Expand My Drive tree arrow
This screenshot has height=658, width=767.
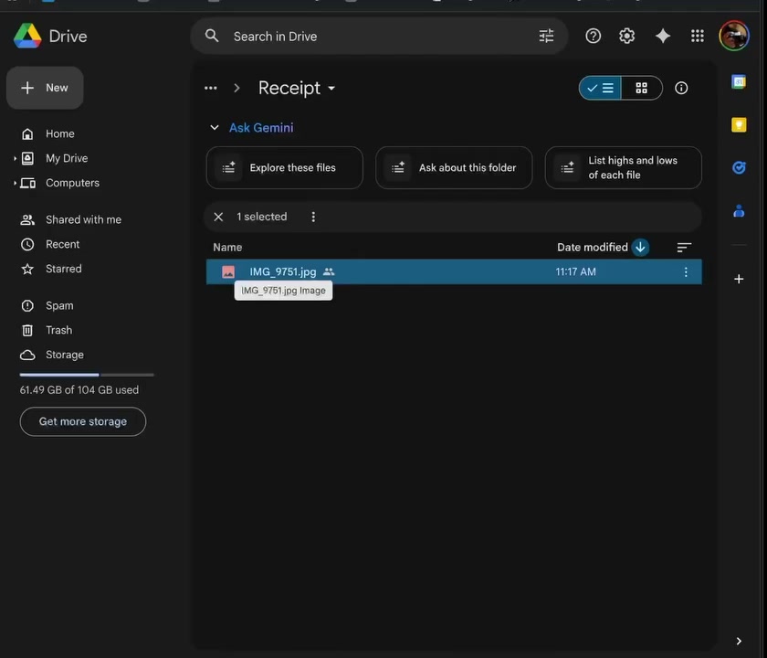[x=15, y=158]
